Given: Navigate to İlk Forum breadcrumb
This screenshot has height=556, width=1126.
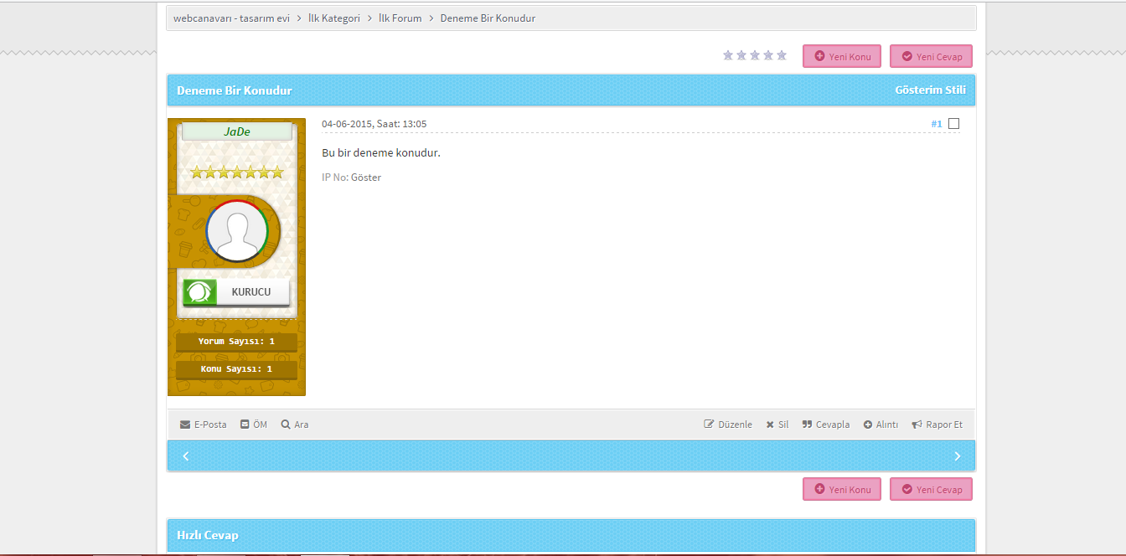Looking at the screenshot, I should (400, 18).
